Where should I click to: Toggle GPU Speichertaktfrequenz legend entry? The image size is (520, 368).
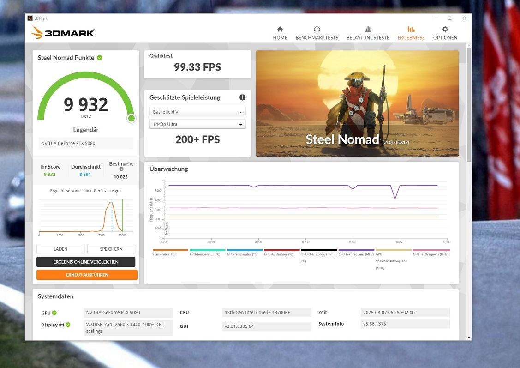pyautogui.click(x=393, y=259)
